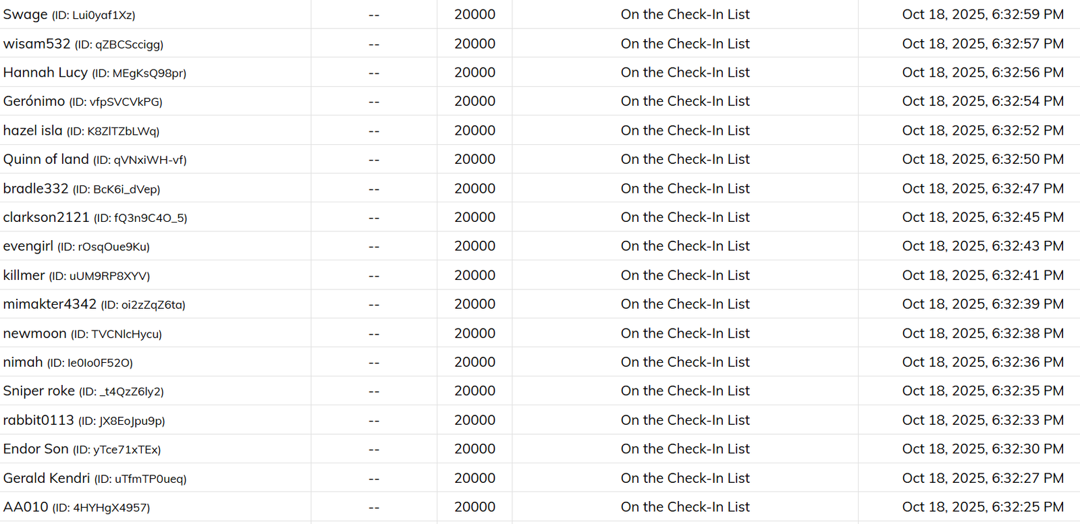Click Hannah Lucy's name in the list
The width and height of the screenshot is (1080, 524).
[45, 73]
